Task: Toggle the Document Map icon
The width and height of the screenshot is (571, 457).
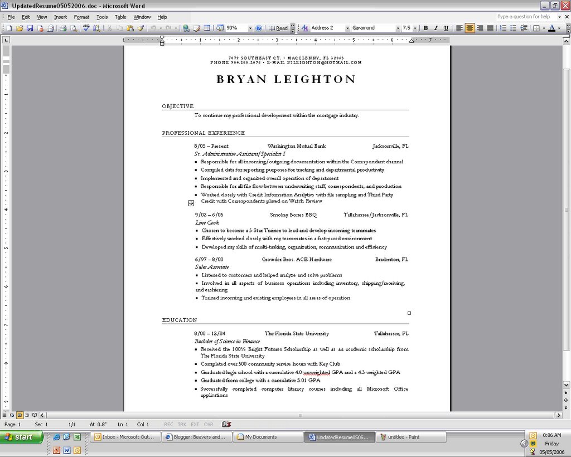Action: (220, 28)
